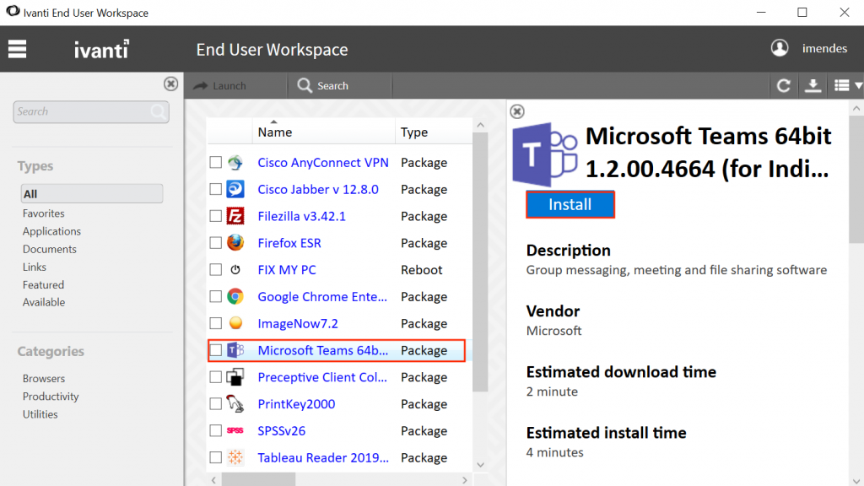864x486 pixels.
Task: Check the PrintKey2000 checkbox
Action: point(215,404)
